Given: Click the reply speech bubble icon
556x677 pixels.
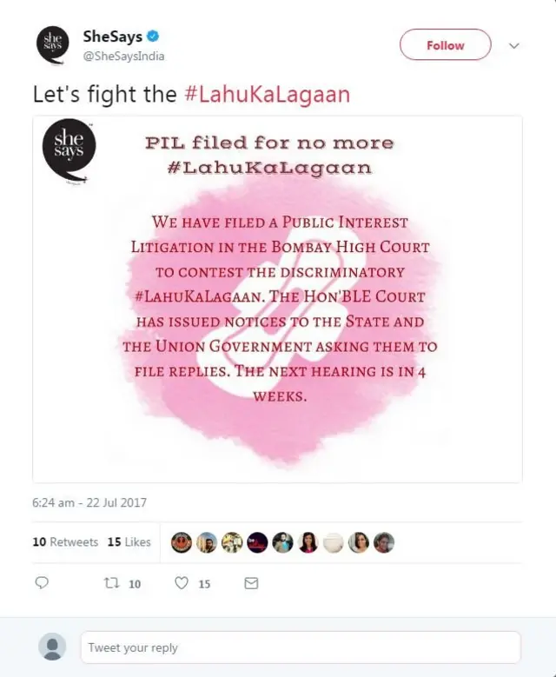Looking at the screenshot, I should pyautogui.click(x=42, y=583).
